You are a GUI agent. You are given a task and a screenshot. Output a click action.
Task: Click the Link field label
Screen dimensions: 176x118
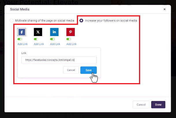pyautogui.click(x=24, y=53)
